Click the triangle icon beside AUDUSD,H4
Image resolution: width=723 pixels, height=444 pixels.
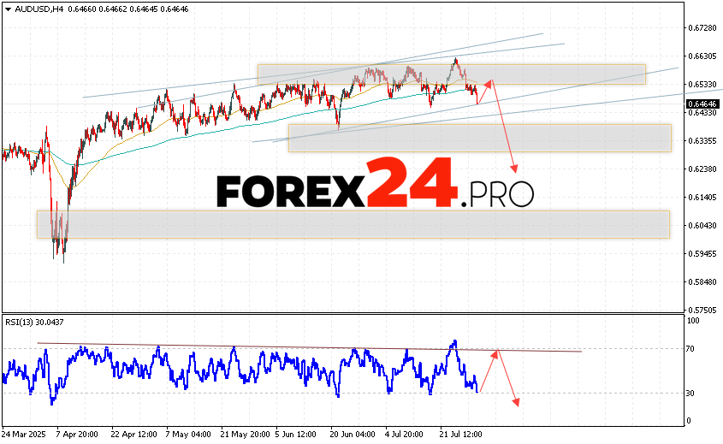[6, 8]
